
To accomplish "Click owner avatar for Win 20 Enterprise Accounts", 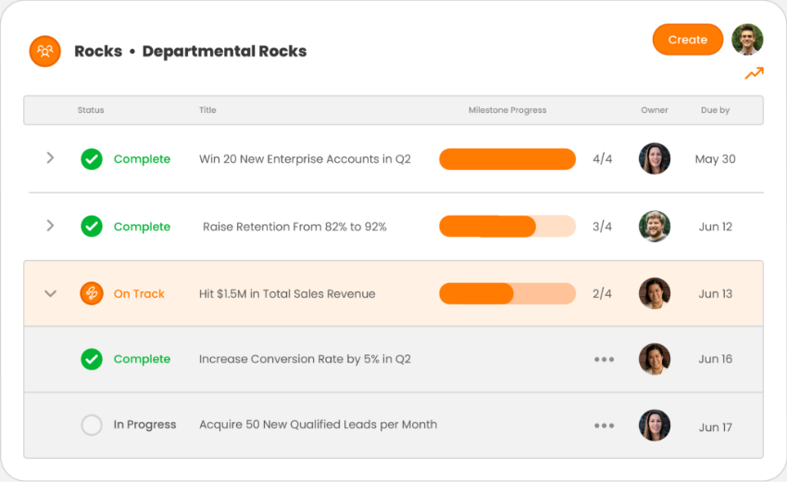I will pos(655,159).
